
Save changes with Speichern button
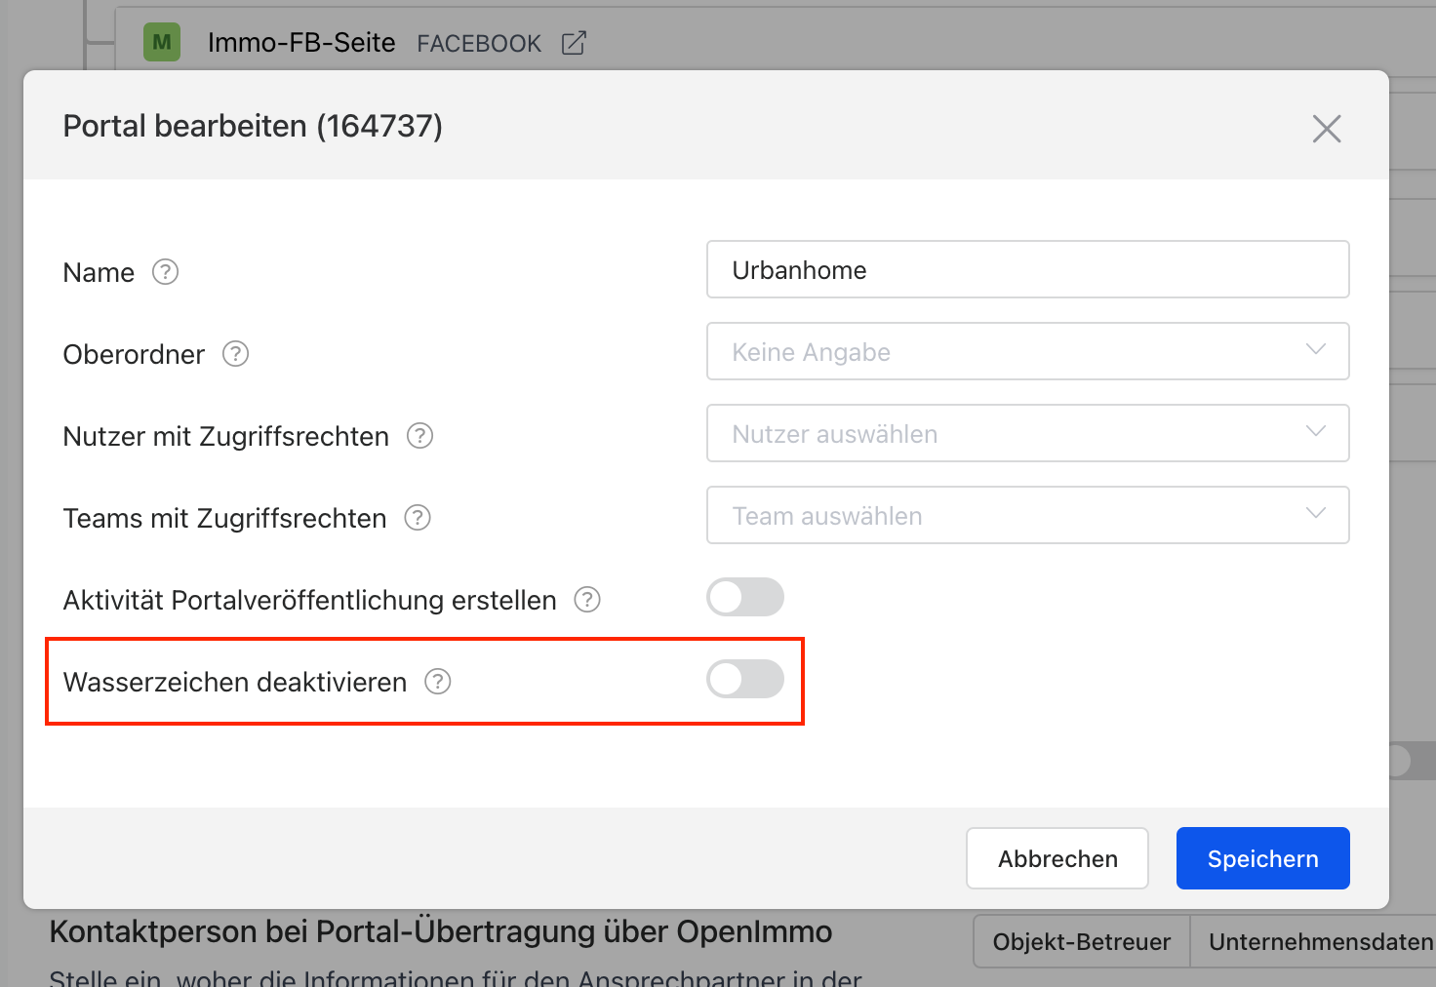(x=1262, y=859)
